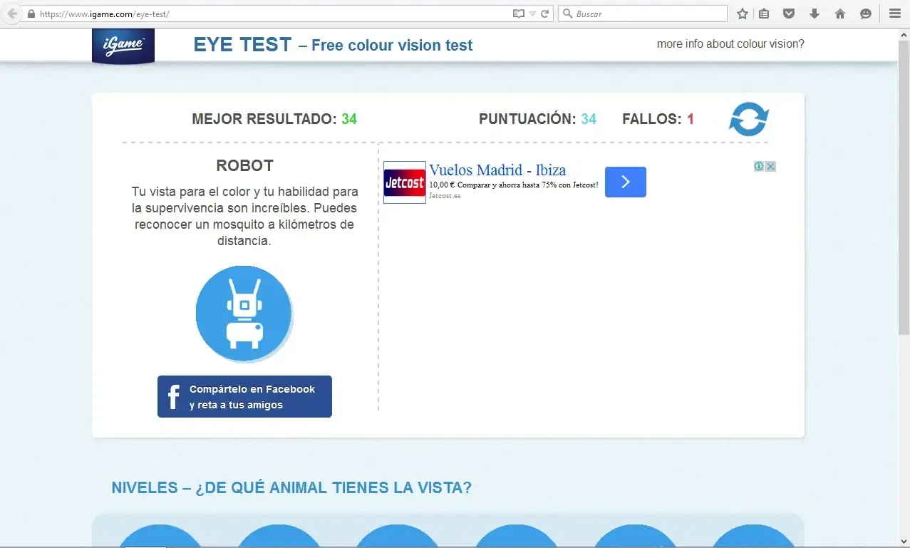This screenshot has width=910, height=548.
Task: Click the Jetcost logo in the ad
Action: pyautogui.click(x=405, y=182)
